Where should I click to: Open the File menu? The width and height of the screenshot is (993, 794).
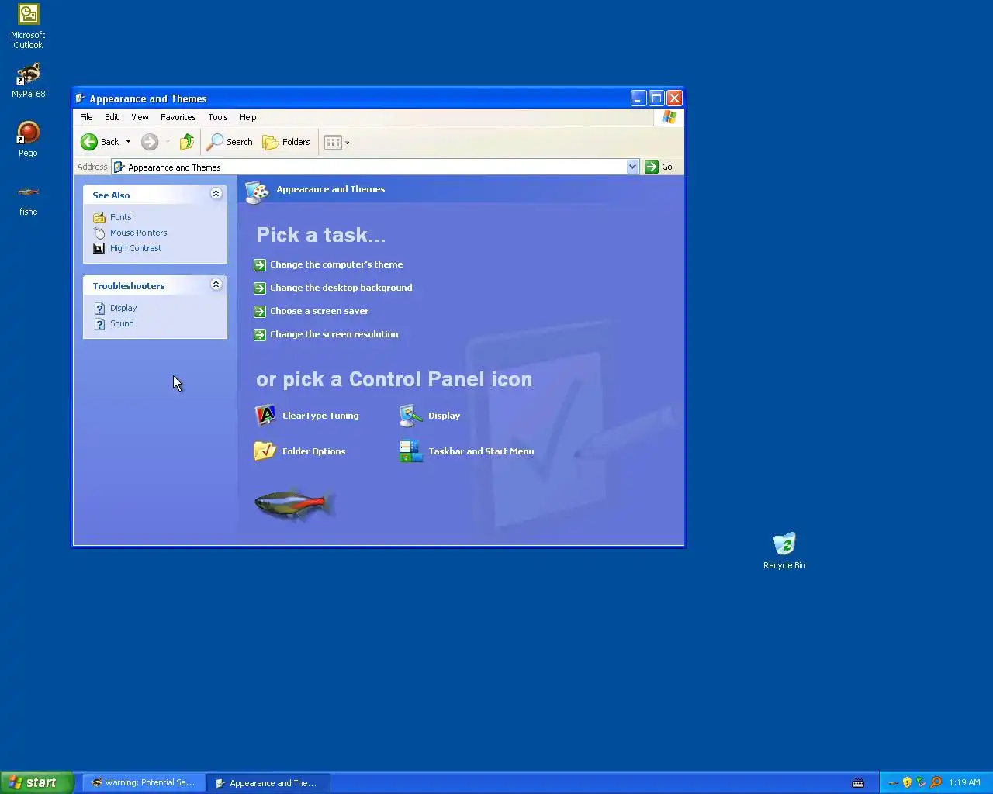pos(86,117)
